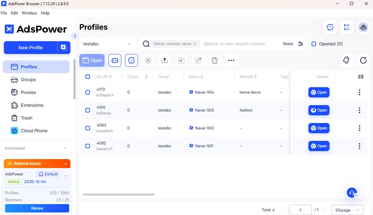Click the batch create icon beside New Profile
Viewport: 373px width, 215px height.
click(63, 48)
